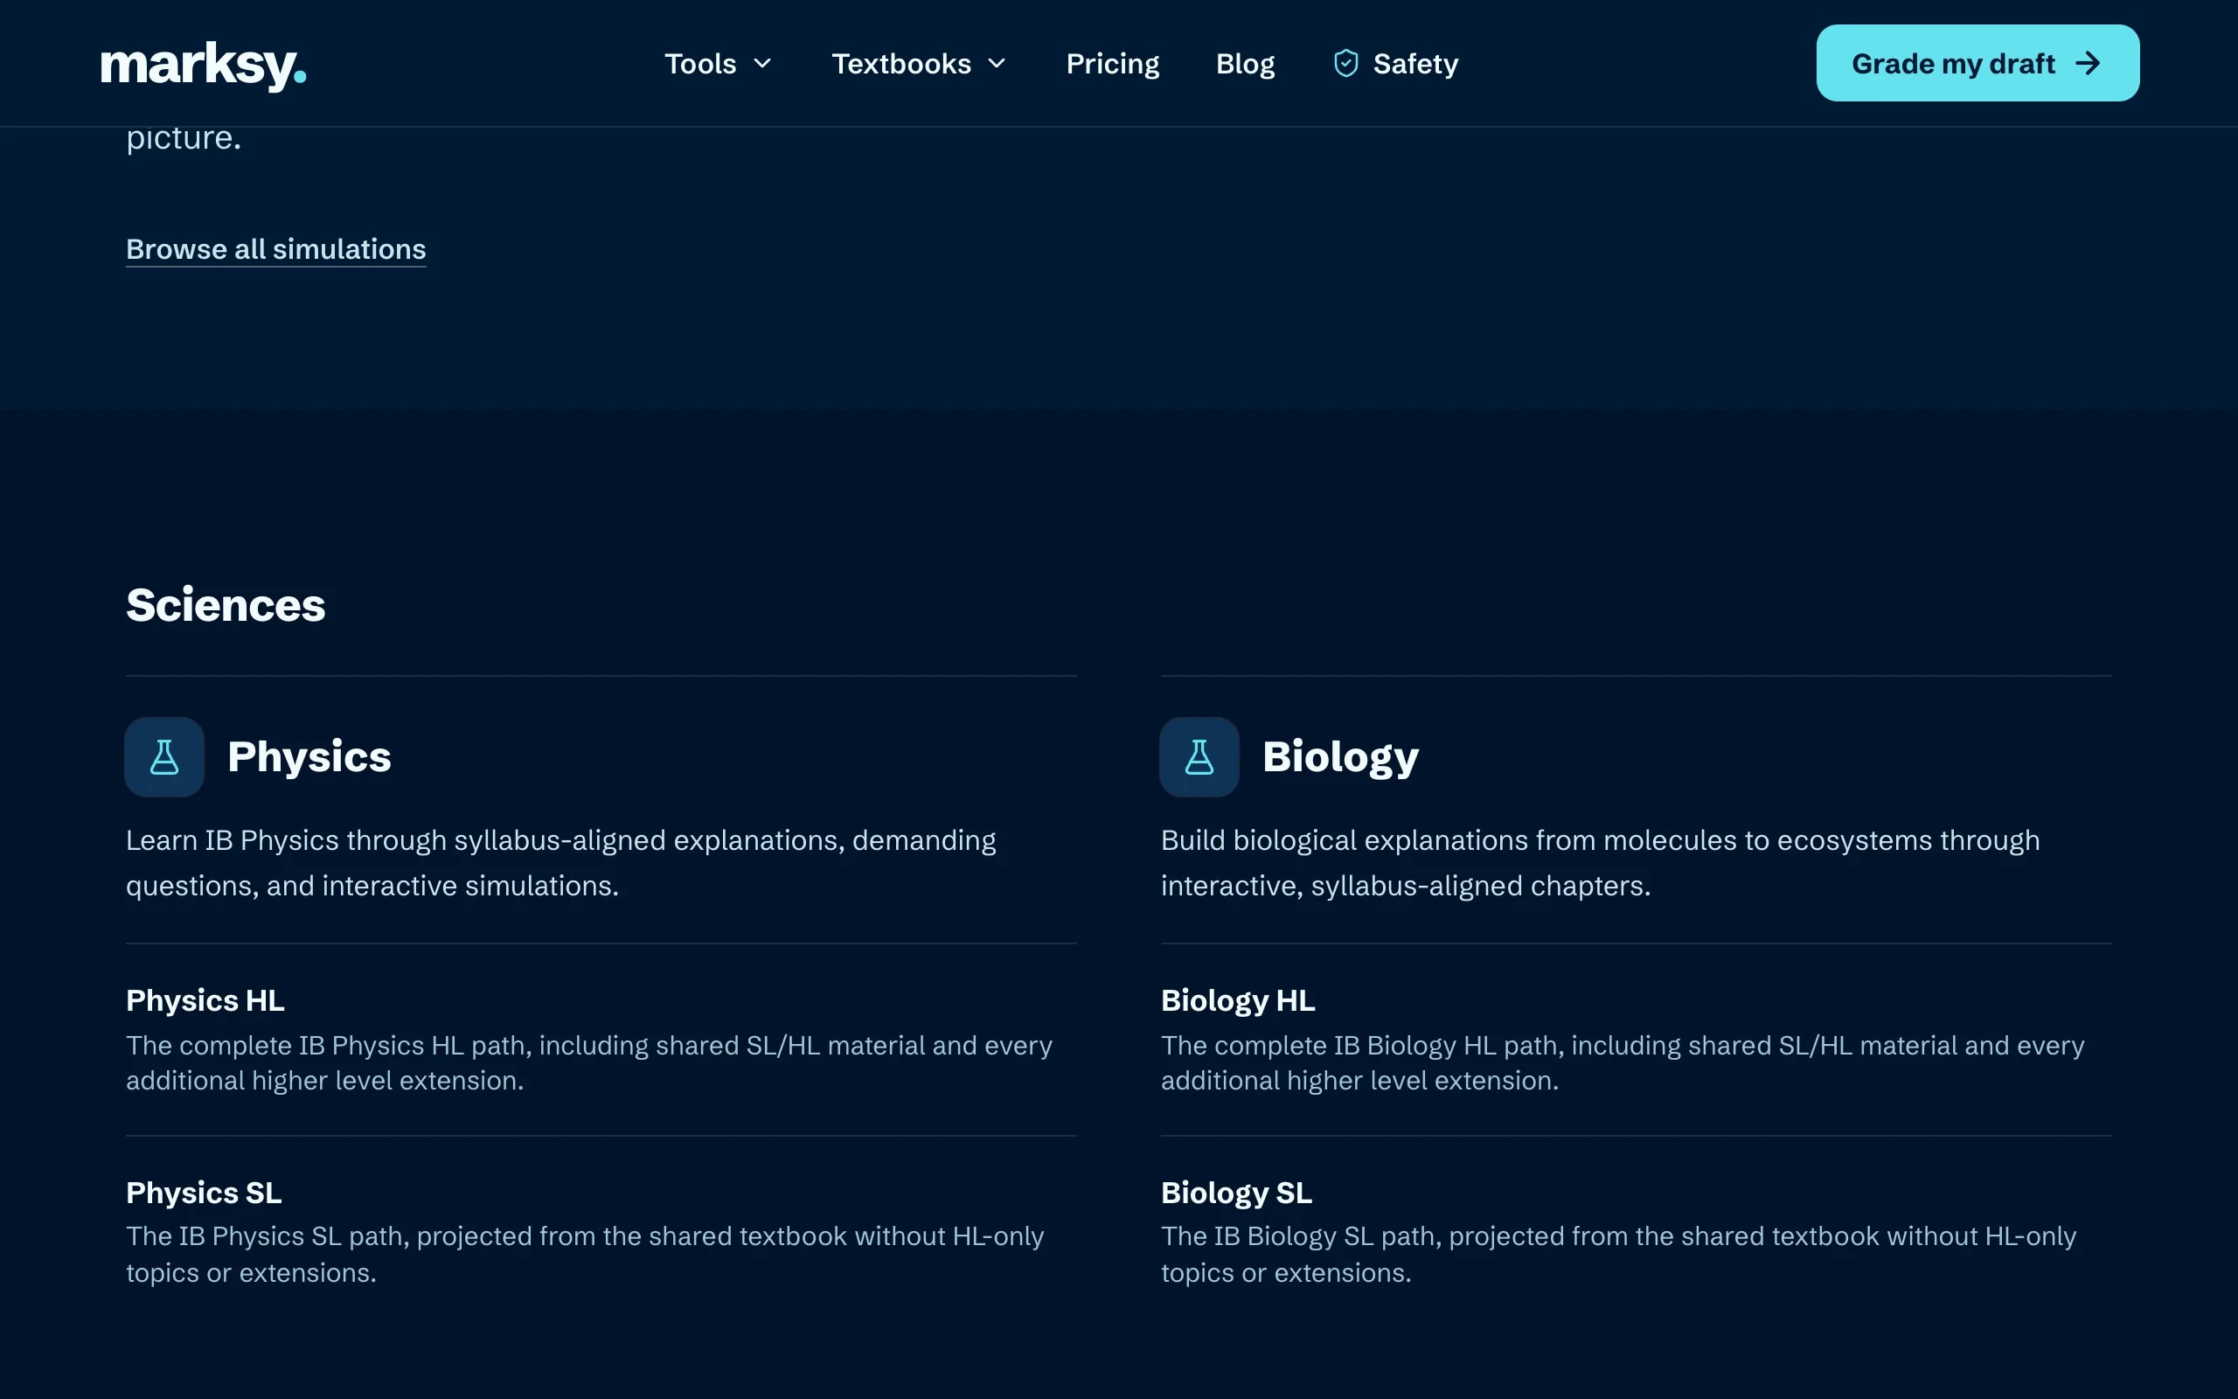This screenshot has height=1399, width=2238.
Task: Click the Biology subject heading
Action: [1340, 759]
